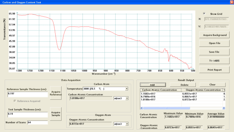Screen dimensions: 234x132
Task: Click the Test Sample Thickness field
Action: point(28,115)
